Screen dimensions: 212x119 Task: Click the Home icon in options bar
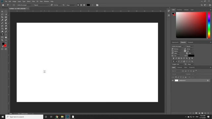pos(3,5)
